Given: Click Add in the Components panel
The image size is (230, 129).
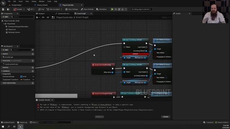Looking at the screenshot, I should 5,17.
